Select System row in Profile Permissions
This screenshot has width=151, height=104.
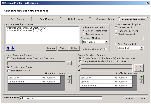coord(106,82)
